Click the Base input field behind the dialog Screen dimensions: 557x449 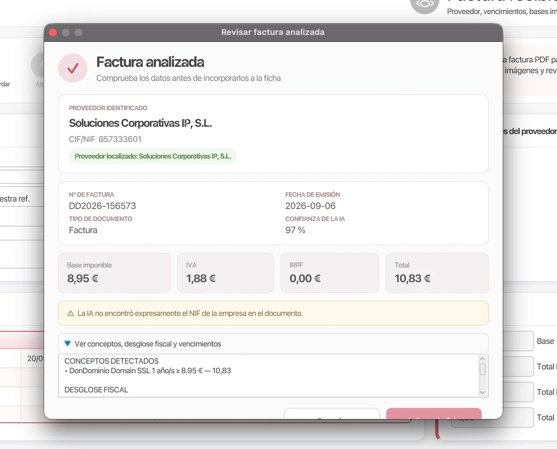518,341
